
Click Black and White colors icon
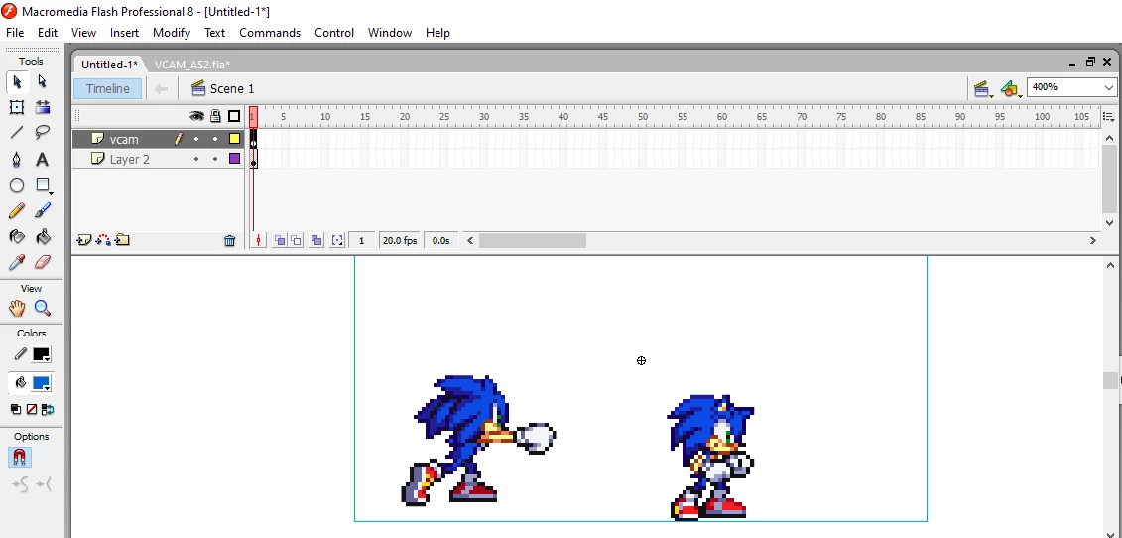pyautogui.click(x=16, y=409)
